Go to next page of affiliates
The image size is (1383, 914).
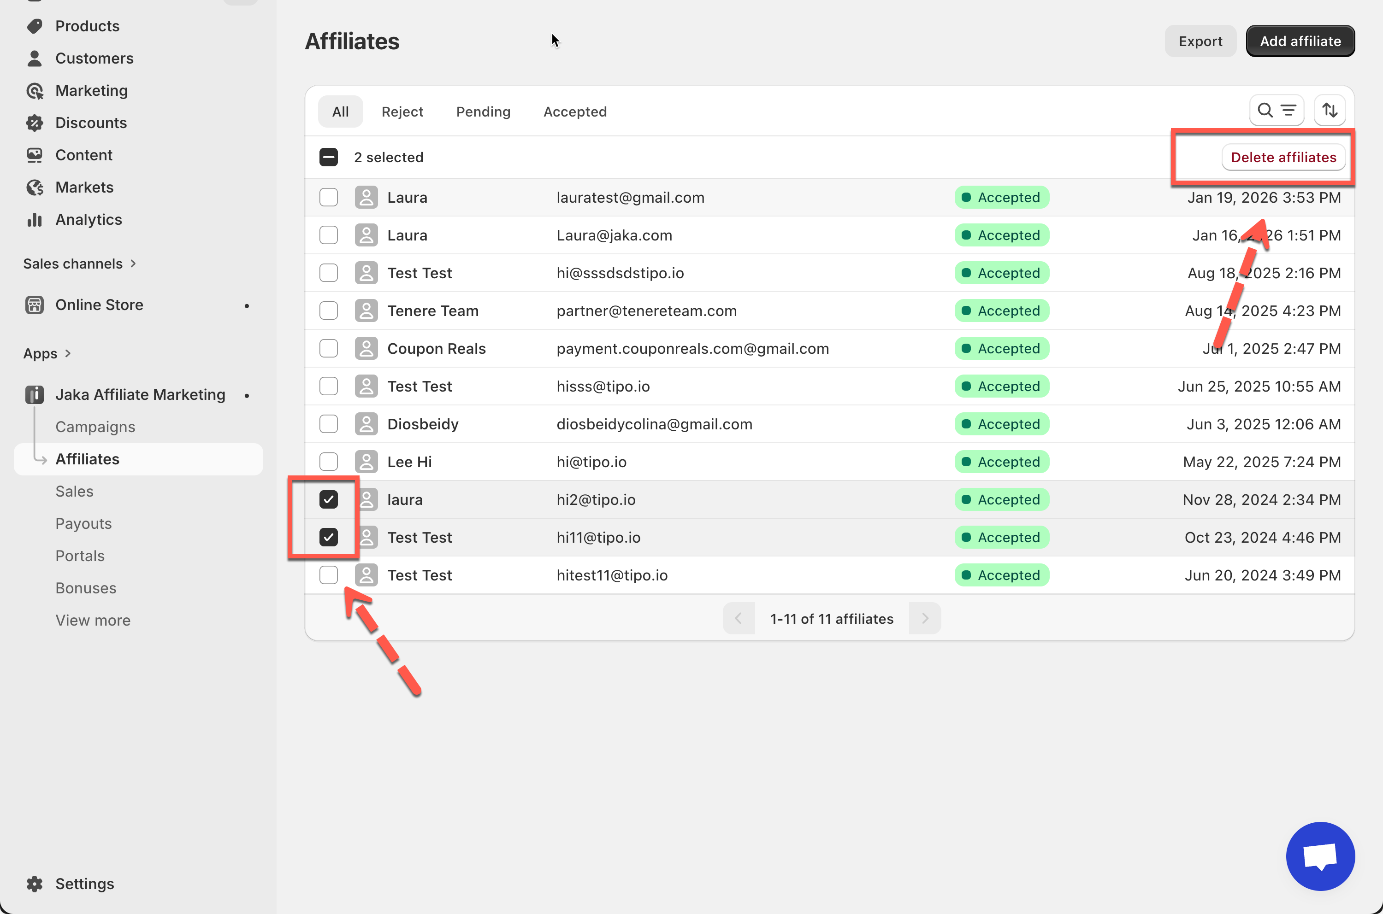(x=924, y=618)
